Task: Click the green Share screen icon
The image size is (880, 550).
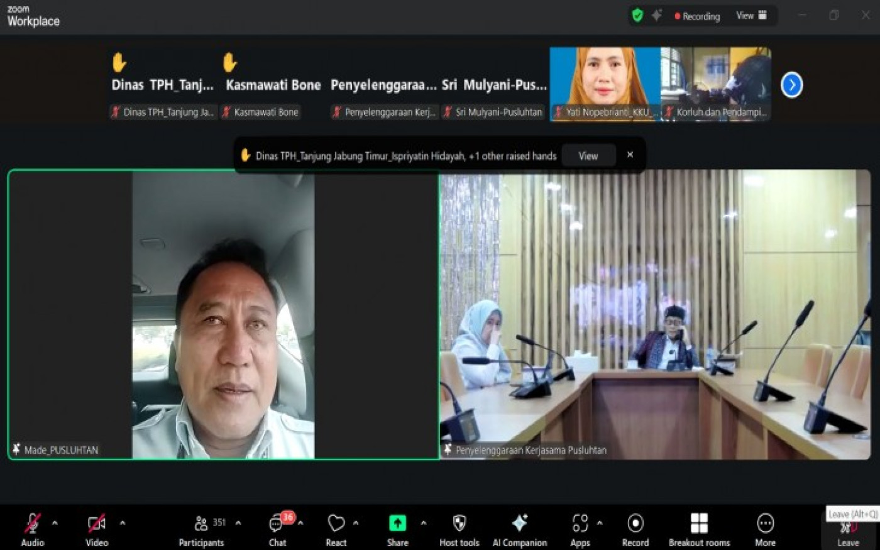Action: (x=397, y=524)
